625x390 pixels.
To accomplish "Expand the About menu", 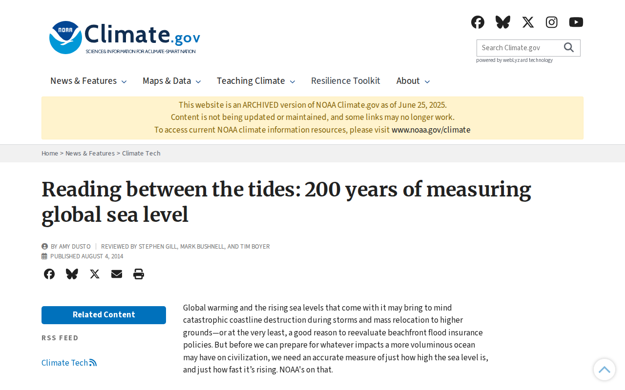I will tap(413, 81).
